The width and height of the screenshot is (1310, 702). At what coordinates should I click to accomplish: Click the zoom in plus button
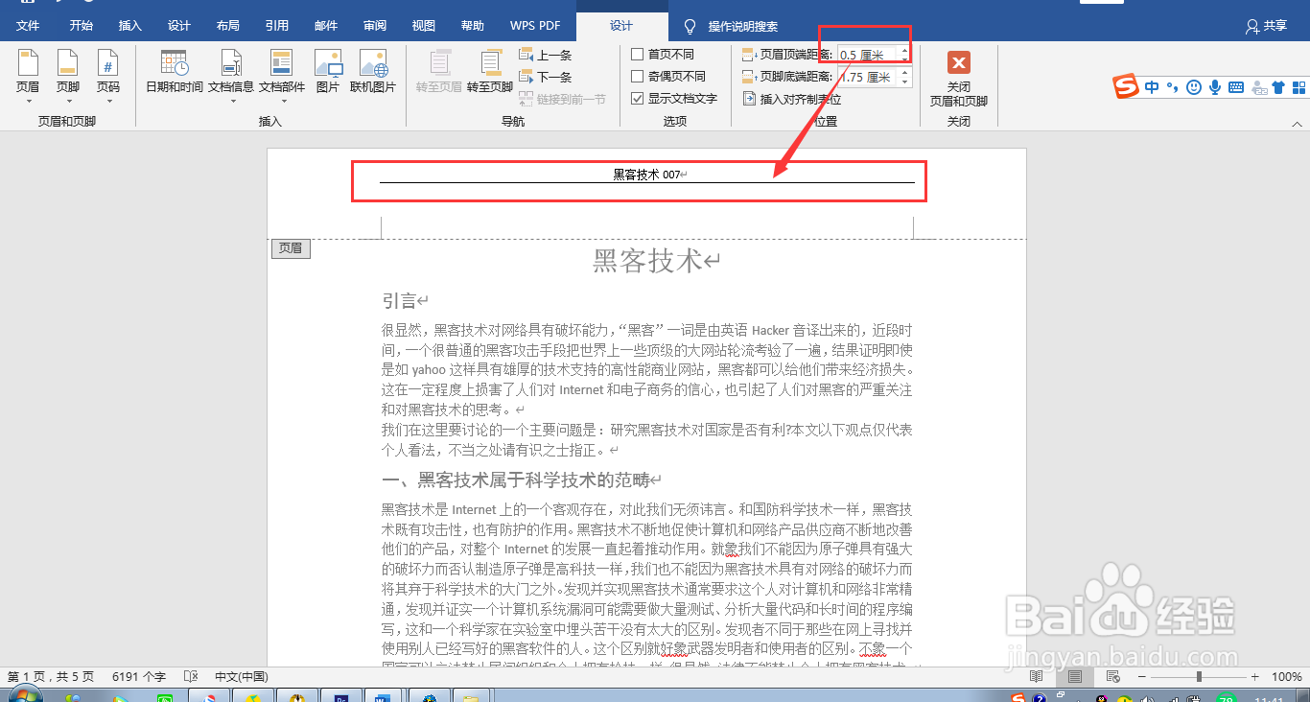point(1255,676)
